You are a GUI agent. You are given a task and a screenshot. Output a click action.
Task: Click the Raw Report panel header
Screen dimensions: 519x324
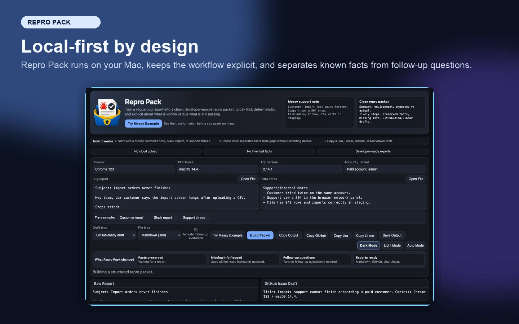(x=174, y=284)
